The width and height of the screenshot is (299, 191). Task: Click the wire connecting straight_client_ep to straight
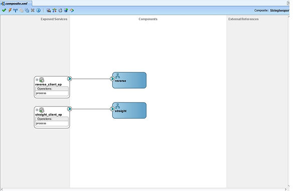tap(91, 109)
